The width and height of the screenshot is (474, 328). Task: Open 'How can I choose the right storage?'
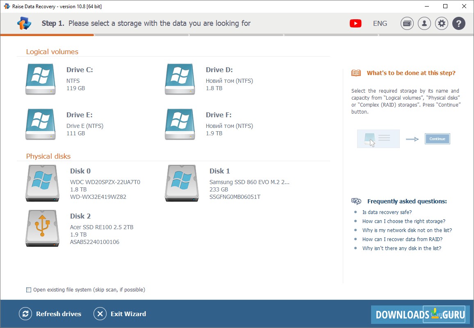coord(404,221)
